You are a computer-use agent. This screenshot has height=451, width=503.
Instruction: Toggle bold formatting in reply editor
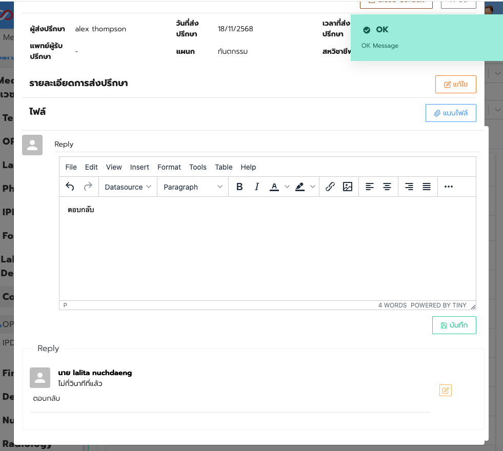[x=239, y=187]
